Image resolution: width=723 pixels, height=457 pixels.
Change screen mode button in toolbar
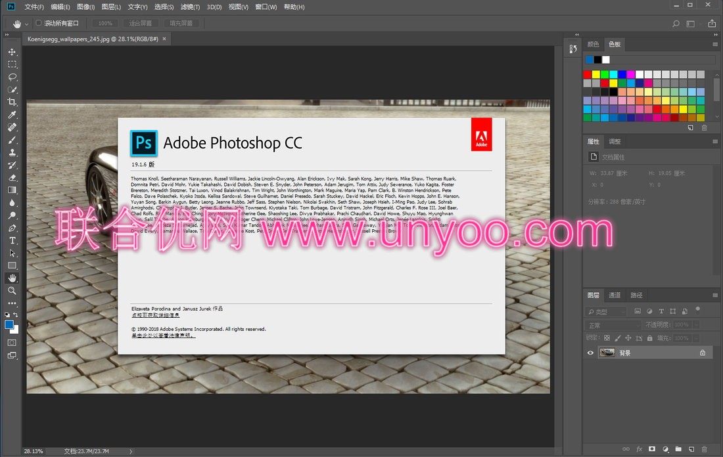[x=12, y=355]
